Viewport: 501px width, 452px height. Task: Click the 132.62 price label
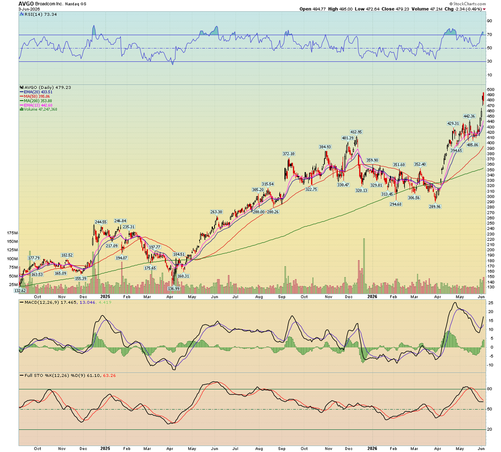pyautogui.click(x=20, y=290)
